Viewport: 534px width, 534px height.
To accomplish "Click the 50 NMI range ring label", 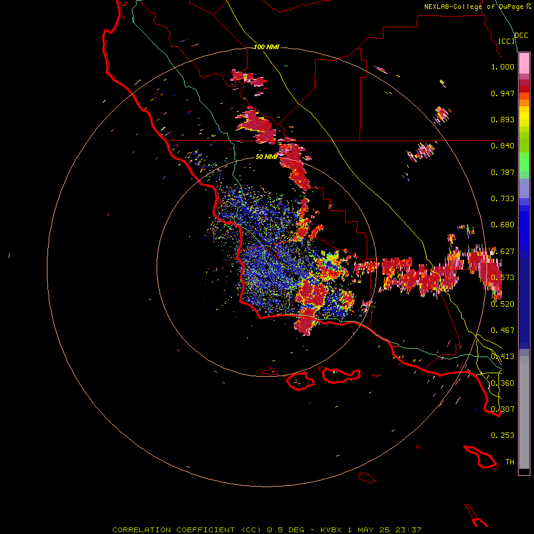I will click(266, 157).
